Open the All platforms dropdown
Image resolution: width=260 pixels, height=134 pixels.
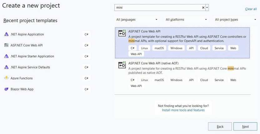tap(186, 20)
